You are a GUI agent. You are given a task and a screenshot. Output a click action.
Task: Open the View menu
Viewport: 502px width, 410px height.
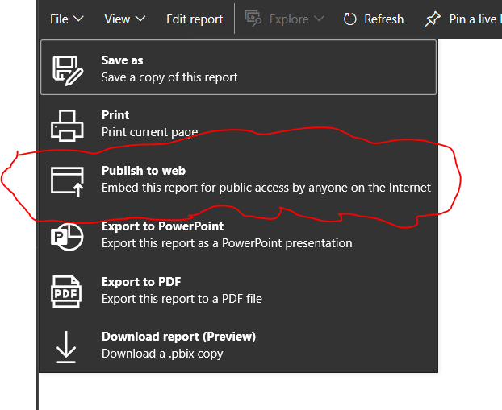pos(125,19)
